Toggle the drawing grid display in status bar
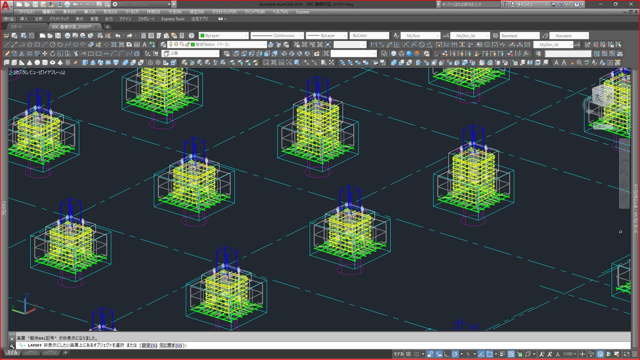 (409, 354)
